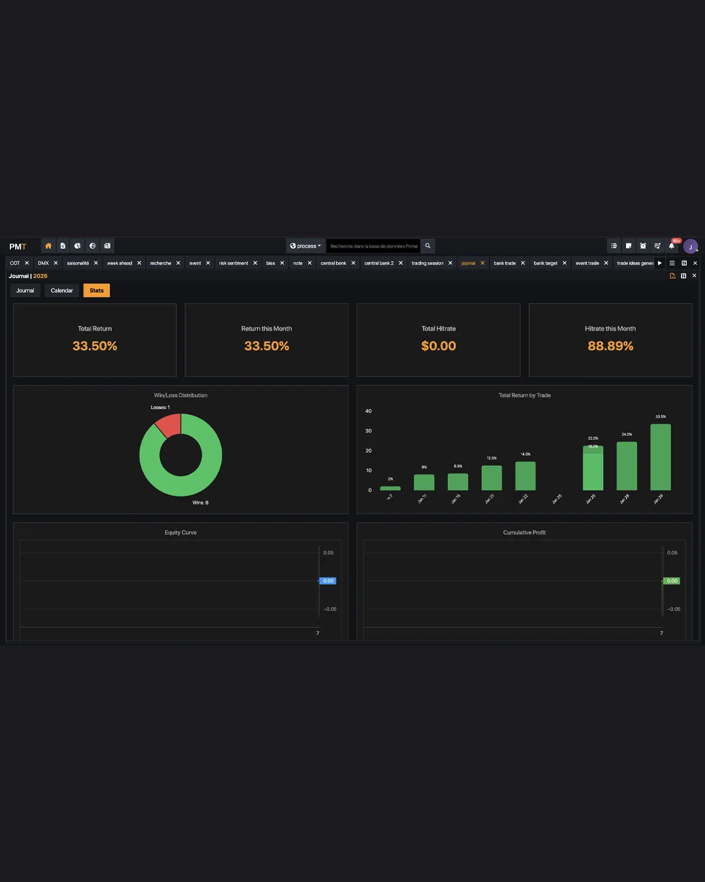Open the user avatar J menu
Image resolution: width=705 pixels, height=882 pixels.
click(691, 247)
